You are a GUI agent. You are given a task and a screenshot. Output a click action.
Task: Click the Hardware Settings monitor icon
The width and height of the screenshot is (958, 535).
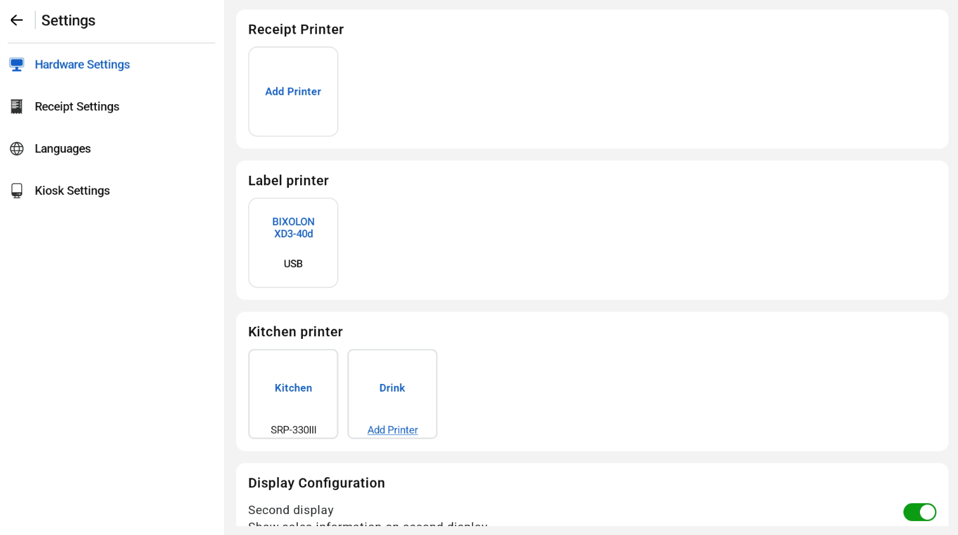[x=17, y=65]
